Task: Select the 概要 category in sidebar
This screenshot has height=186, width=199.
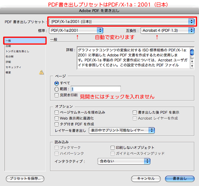Action: [25, 73]
